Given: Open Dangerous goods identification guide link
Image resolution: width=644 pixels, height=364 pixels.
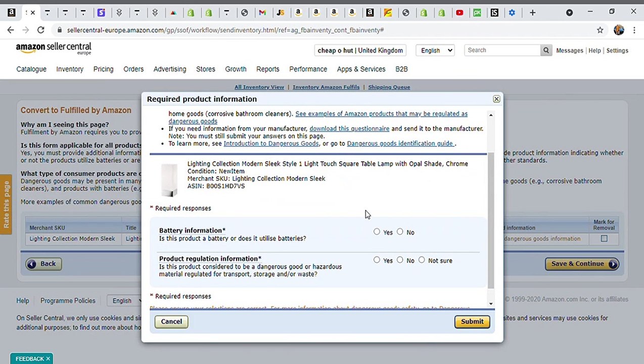Looking at the screenshot, I should click(400, 144).
